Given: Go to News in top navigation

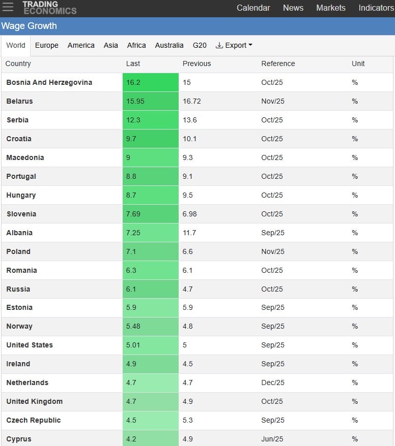Looking at the screenshot, I should pyautogui.click(x=293, y=8).
